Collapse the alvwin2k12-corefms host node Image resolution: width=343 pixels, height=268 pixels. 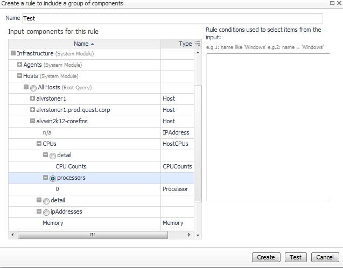(32, 121)
